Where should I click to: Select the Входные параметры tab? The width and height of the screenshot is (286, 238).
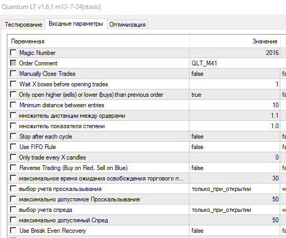click(76, 24)
